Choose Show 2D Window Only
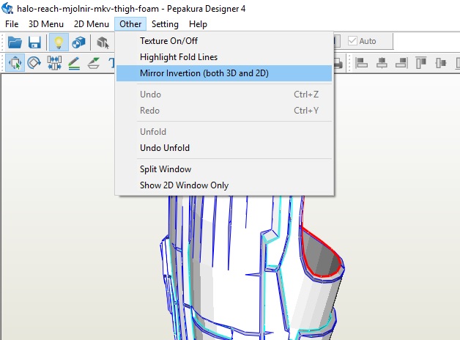This screenshot has height=340, width=460. tap(224, 185)
